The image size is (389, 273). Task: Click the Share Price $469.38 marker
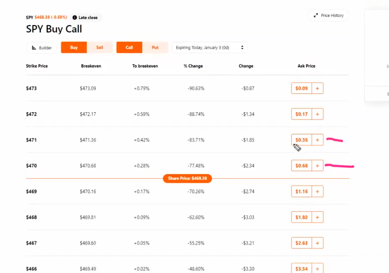point(187,178)
